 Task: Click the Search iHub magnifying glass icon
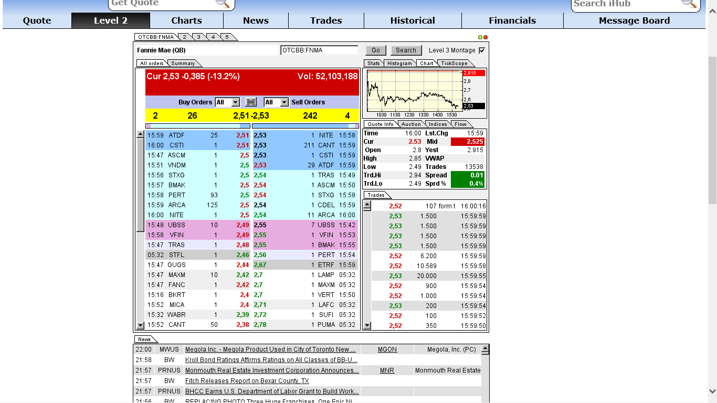(x=689, y=4)
